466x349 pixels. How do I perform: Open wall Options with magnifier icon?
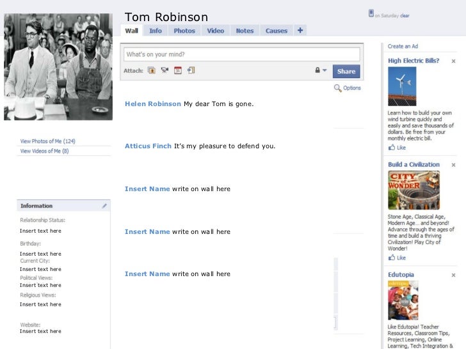click(x=347, y=88)
